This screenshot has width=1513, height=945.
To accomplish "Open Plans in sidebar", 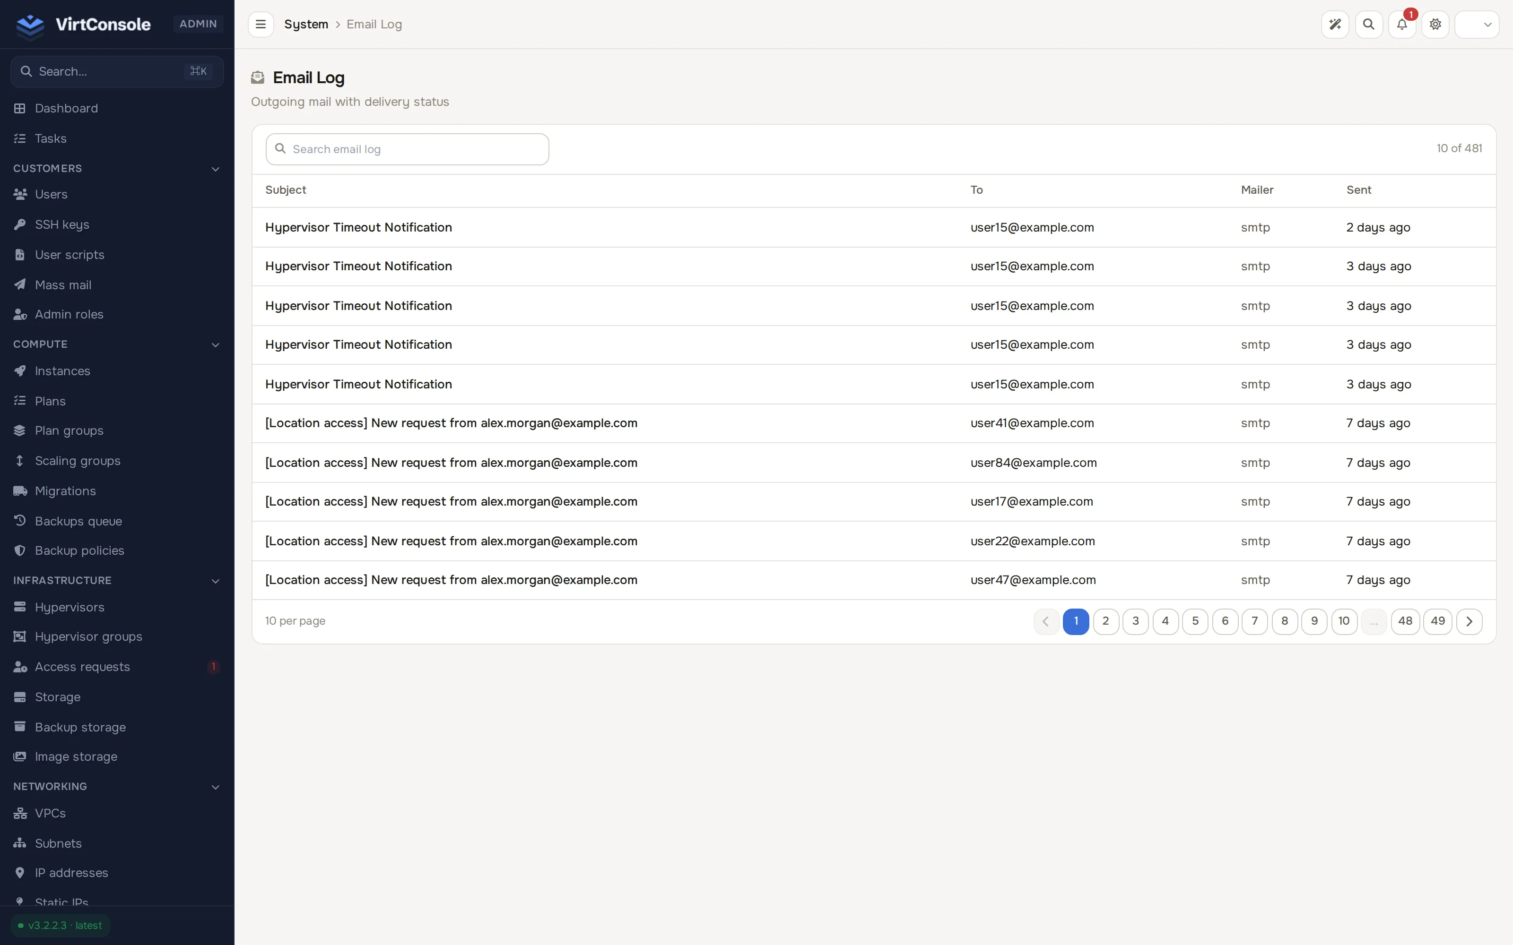I will (x=117, y=401).
